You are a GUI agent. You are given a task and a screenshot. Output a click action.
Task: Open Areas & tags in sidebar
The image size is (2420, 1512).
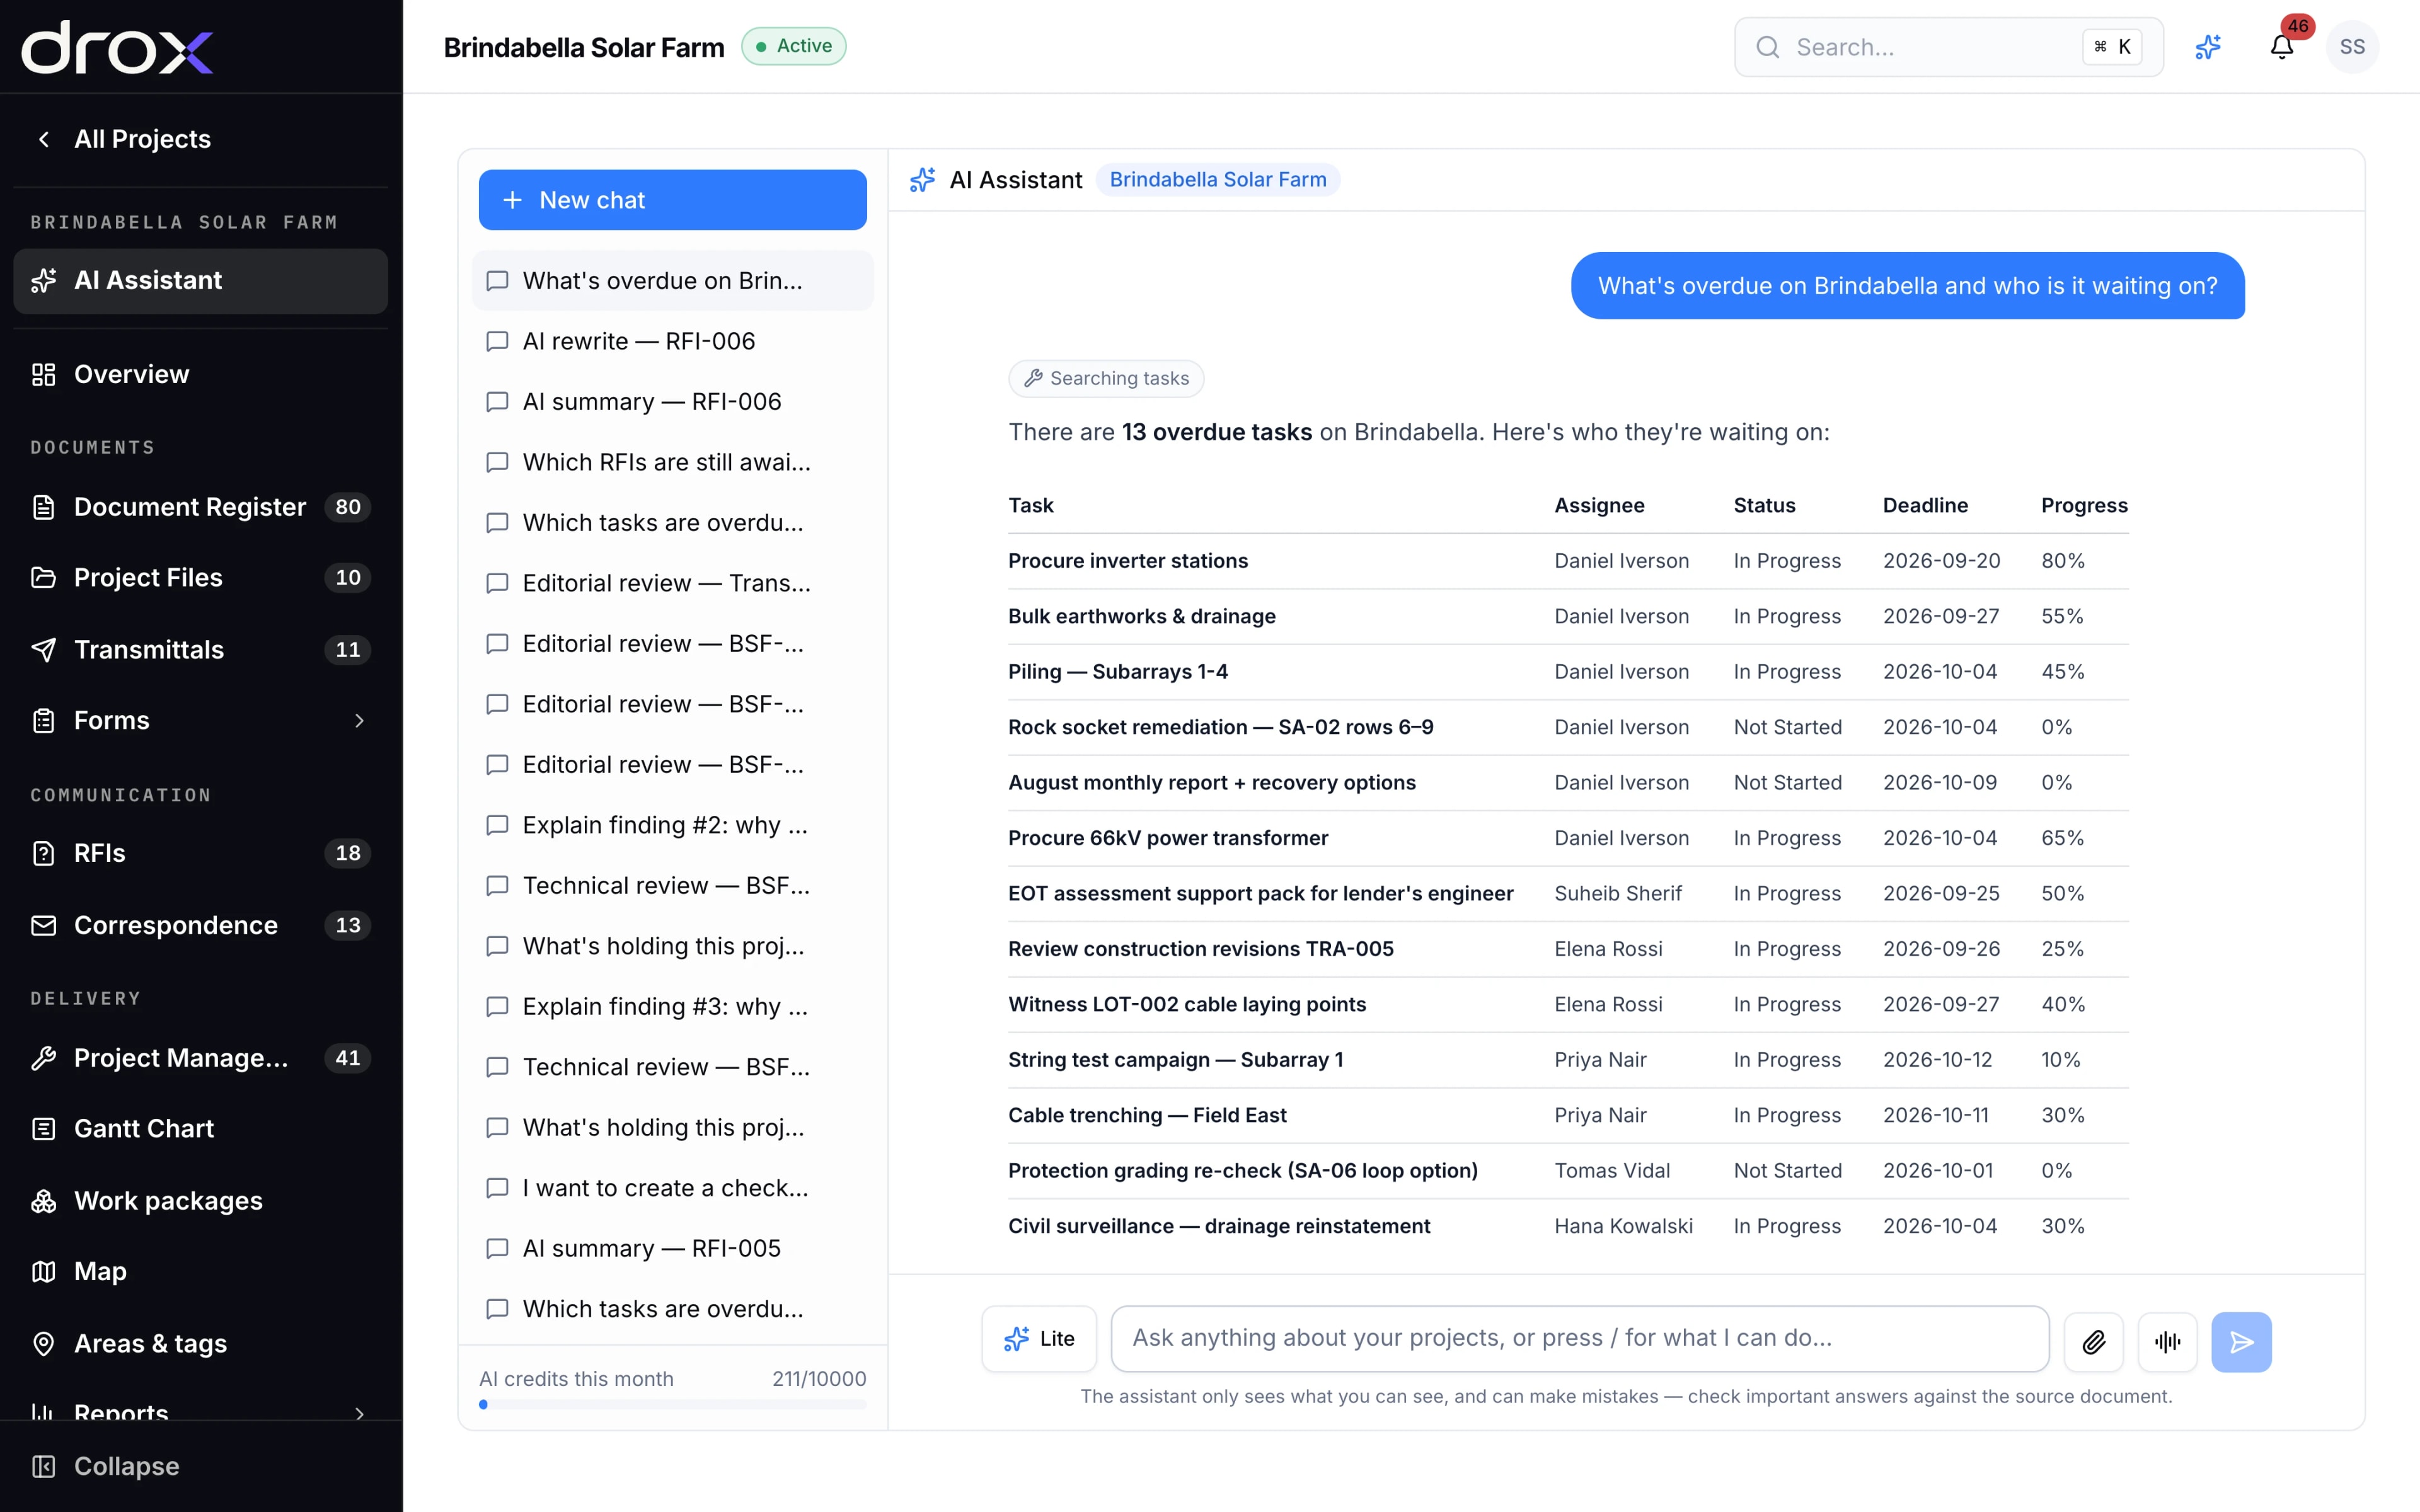point(201,1343)
